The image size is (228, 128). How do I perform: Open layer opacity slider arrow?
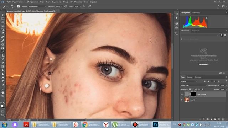[226, 85]
